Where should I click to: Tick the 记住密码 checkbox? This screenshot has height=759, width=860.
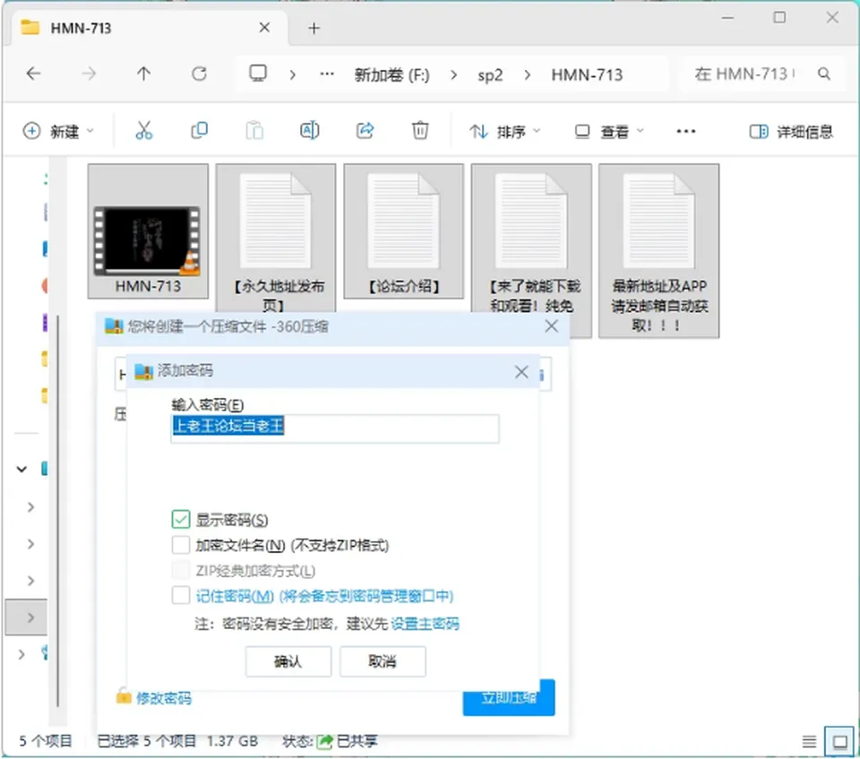click(x=181, y=595)
